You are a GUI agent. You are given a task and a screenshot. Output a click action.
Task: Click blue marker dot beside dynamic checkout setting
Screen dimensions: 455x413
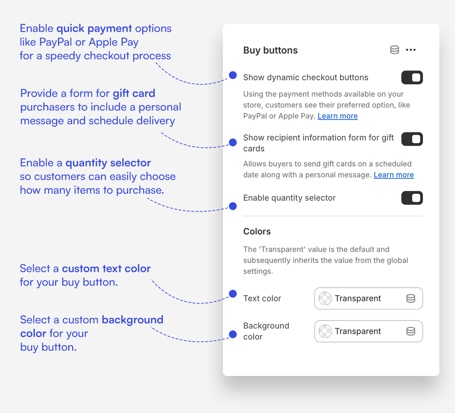tap(233, 75)
